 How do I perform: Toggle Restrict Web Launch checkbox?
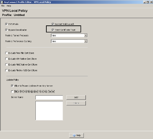53,24
